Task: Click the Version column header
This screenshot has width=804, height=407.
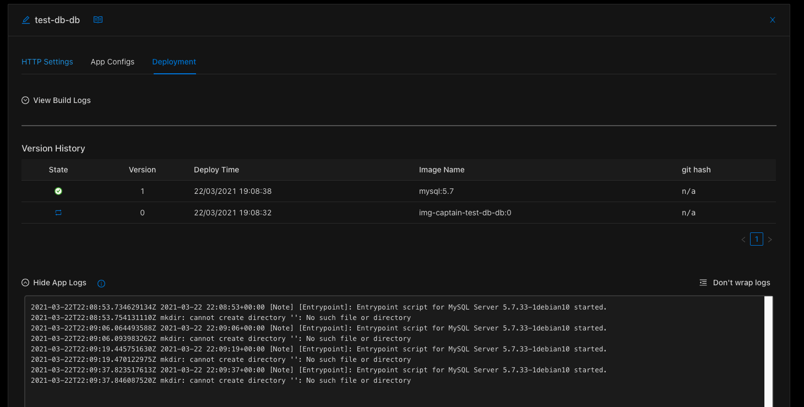Action: tap(142, 170)
